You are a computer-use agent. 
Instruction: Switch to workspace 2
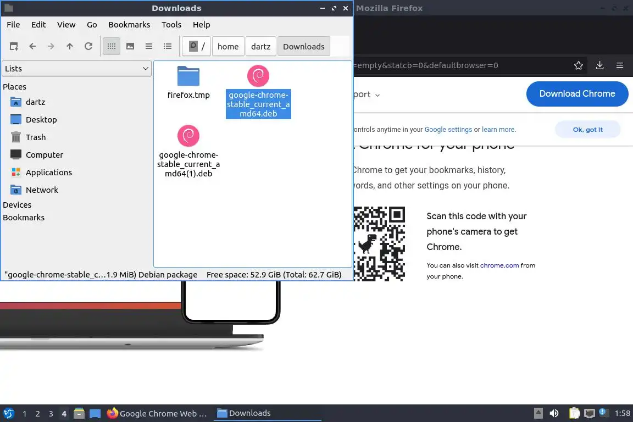tap(37, 414)
